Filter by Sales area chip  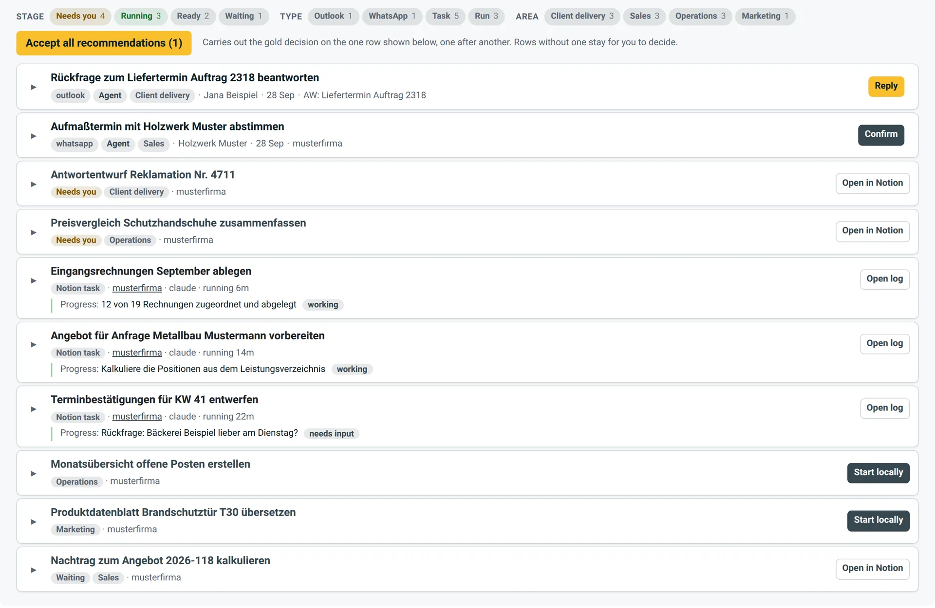[x=644, y=16]
